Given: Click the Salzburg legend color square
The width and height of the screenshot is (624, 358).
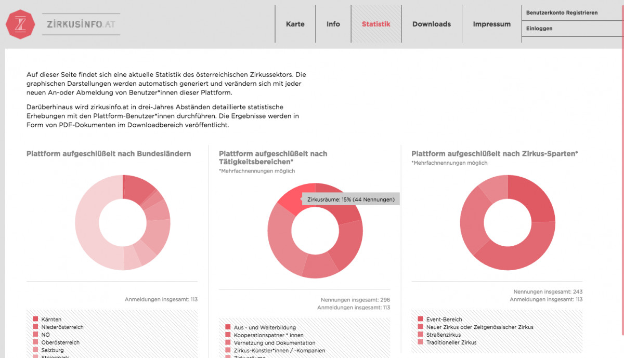Looking at the screenshot, I should click(x=35, y=350).
